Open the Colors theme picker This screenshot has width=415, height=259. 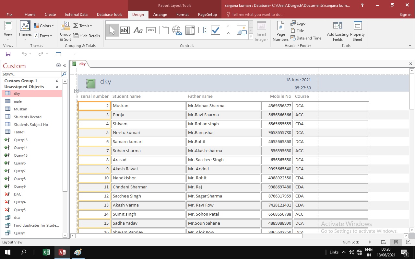click(x=44, y=26)
